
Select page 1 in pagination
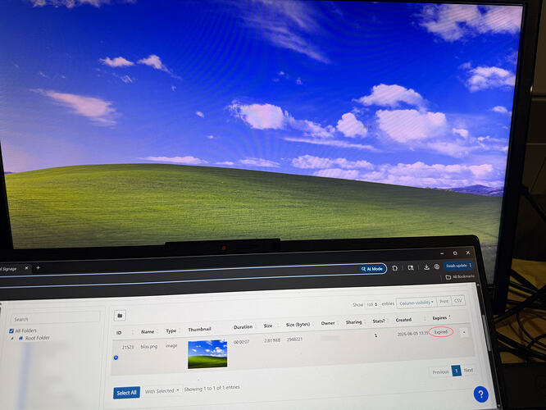click(x=456, y=371)
